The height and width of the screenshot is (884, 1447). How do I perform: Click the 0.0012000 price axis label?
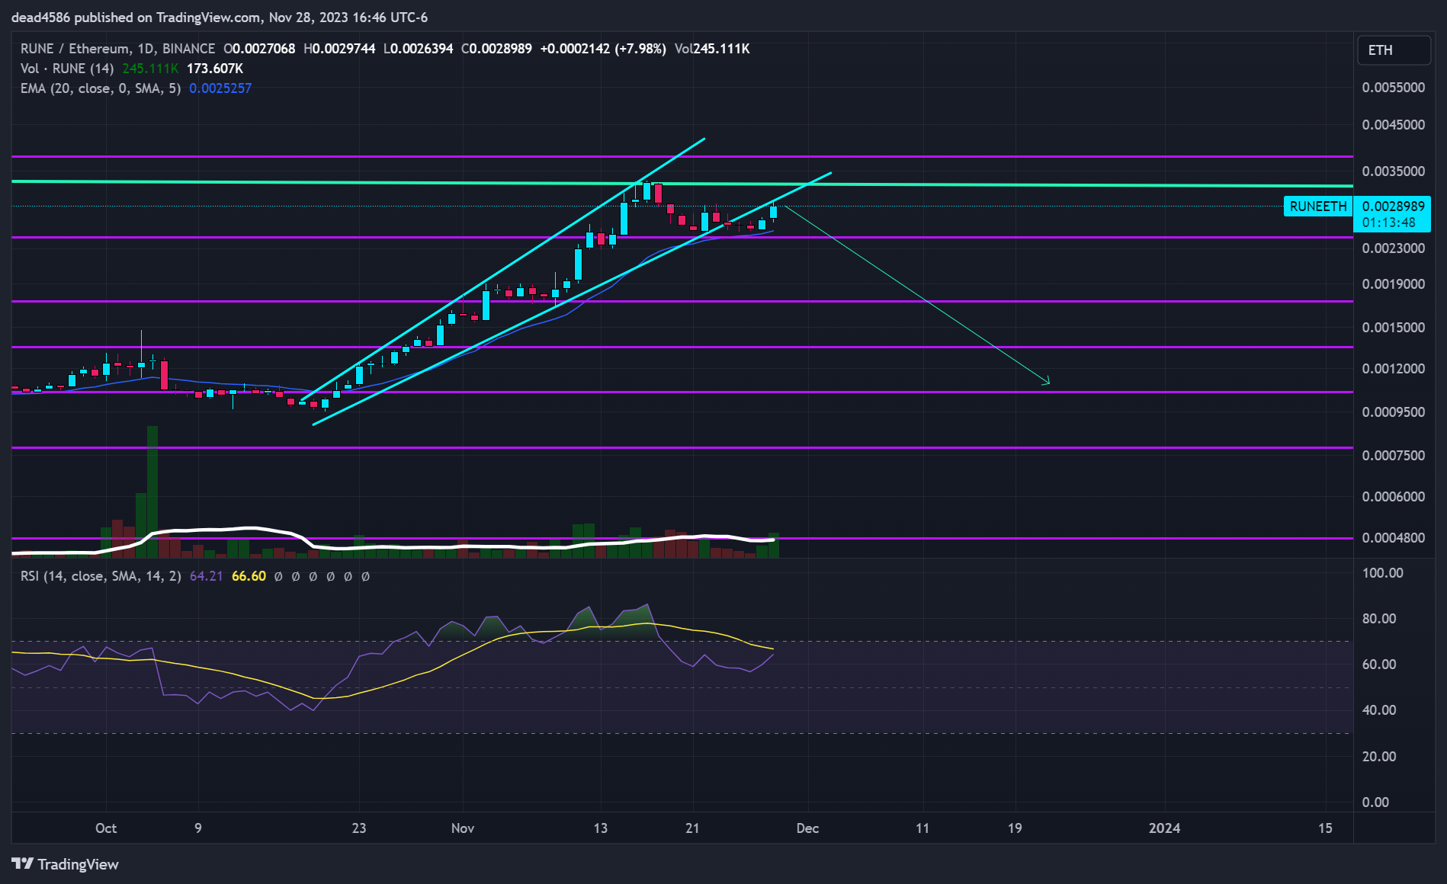1393,369
